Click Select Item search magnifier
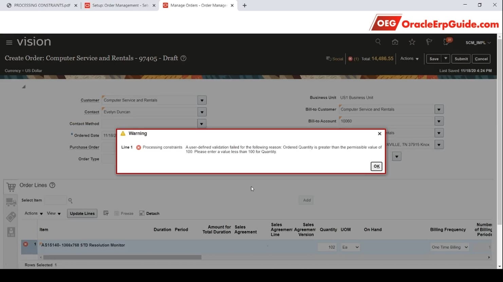Viewport: 503px width, 282px height. tap(70, 200)
